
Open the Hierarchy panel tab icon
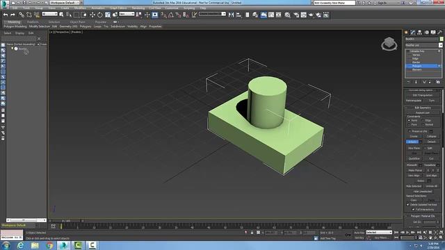pos(420,33)
